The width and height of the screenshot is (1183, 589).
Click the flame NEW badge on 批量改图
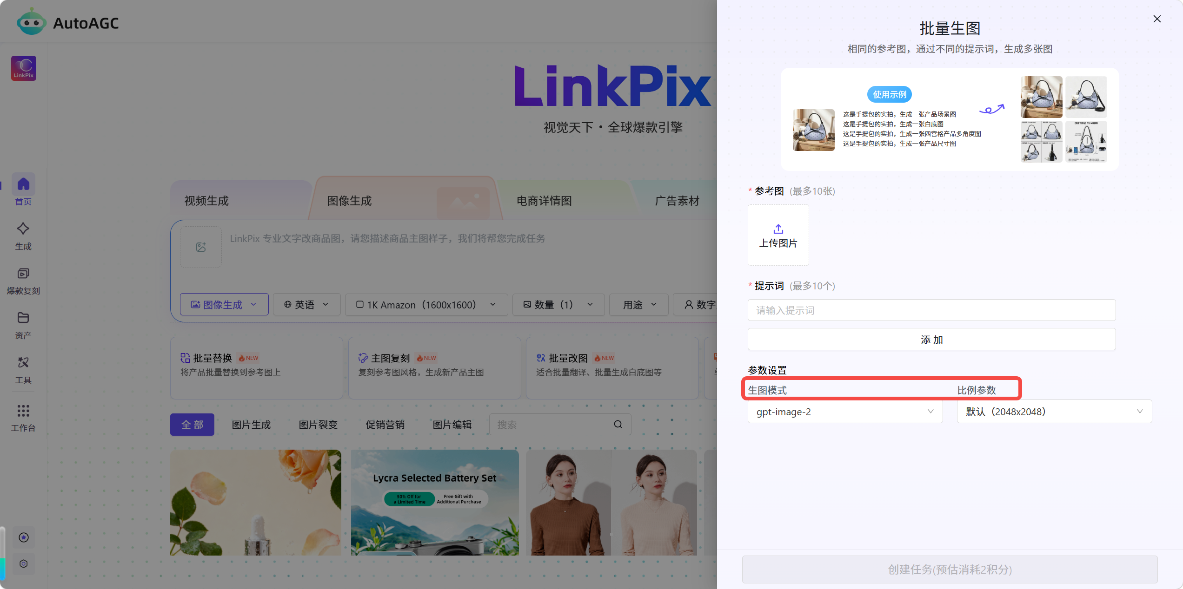click(604, 358)
